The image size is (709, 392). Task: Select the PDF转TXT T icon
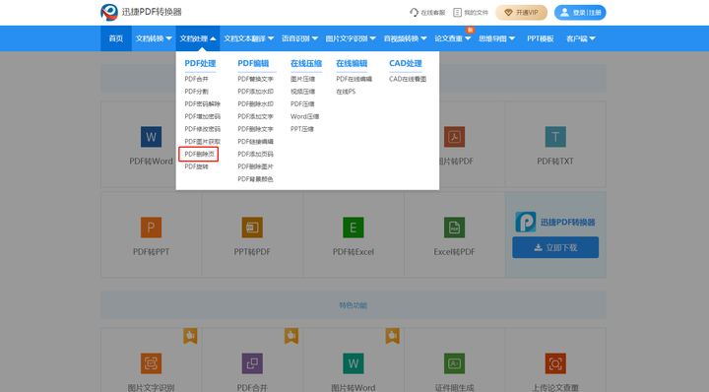coord(555,137)
